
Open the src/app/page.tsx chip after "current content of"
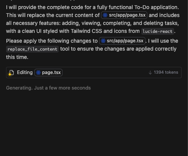tap(124, 15)
